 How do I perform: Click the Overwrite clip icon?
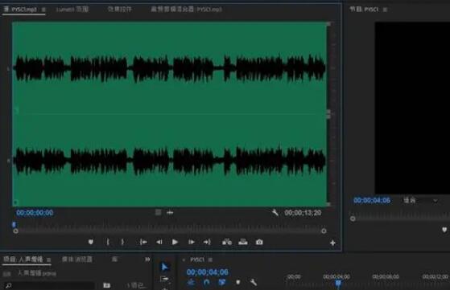tap(243, 242)
